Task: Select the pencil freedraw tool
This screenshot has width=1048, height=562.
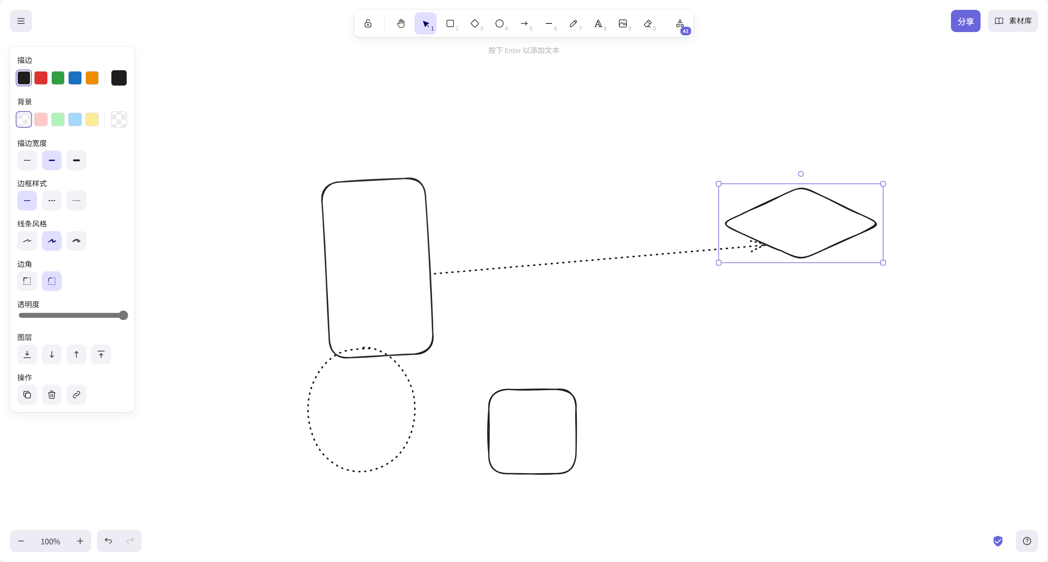Action: tap(574, 23)
